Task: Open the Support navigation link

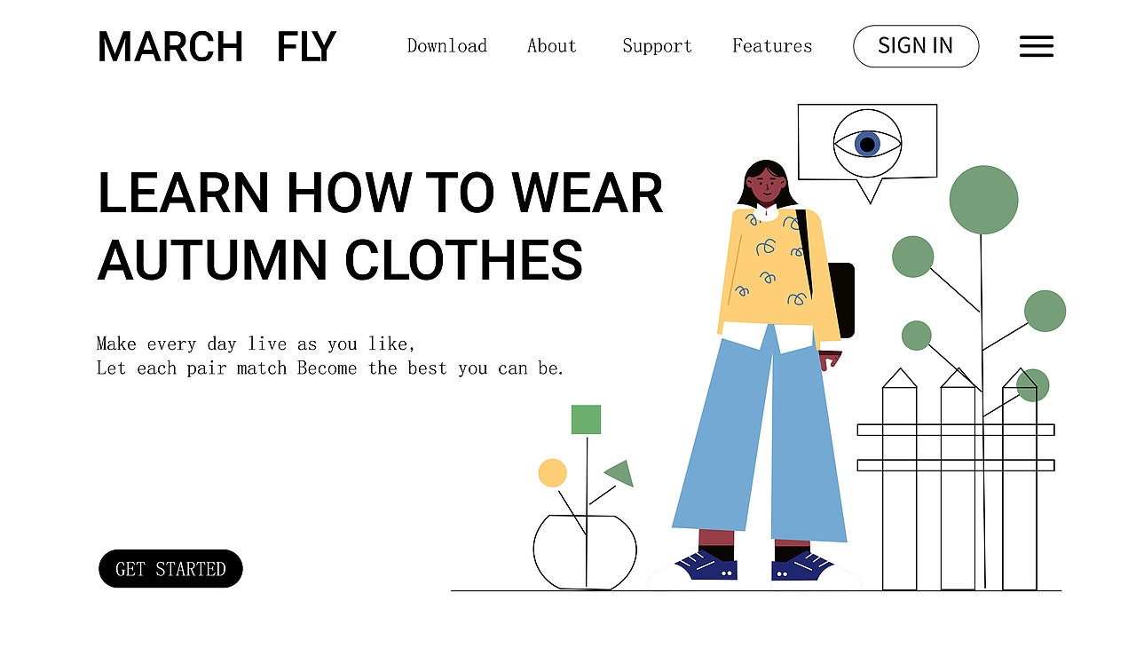Action: [657, 46]
